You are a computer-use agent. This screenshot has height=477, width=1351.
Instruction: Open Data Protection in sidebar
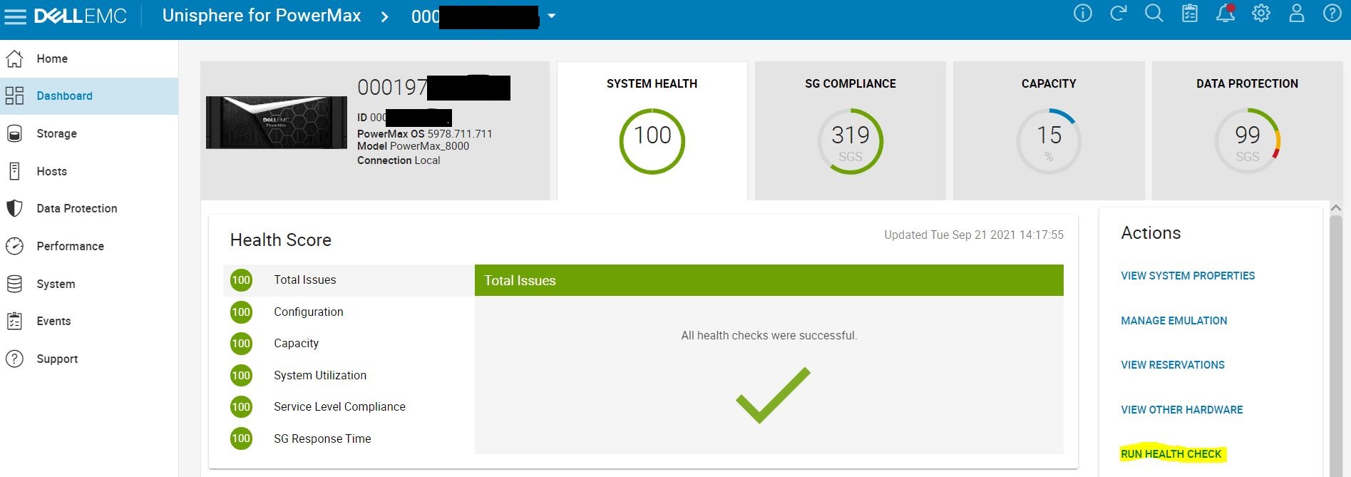[89, 208]
